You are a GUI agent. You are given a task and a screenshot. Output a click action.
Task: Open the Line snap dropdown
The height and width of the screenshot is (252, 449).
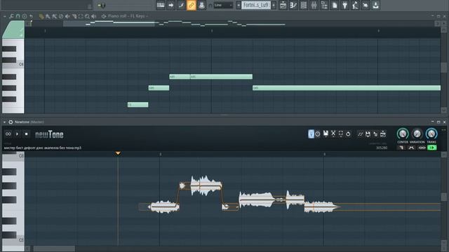point(223,5)
